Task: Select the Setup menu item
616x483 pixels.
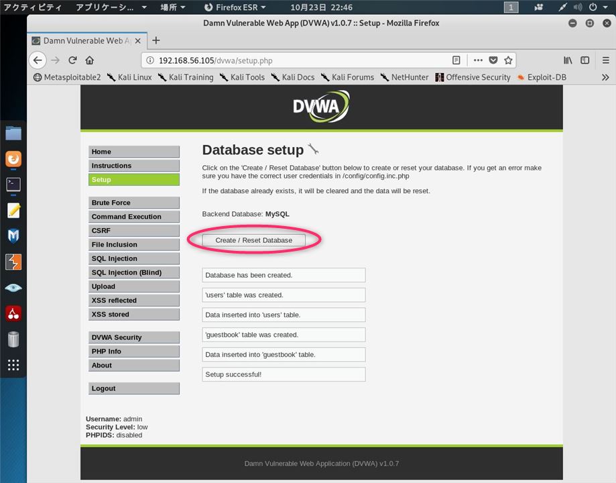Action: click(134, 180)
